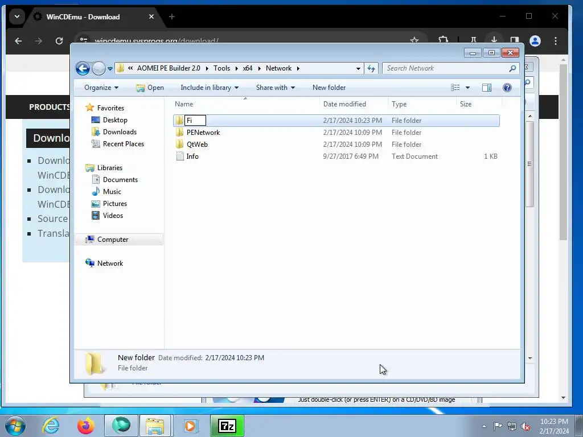This screenshot has width=583, height=437.
Task: Expand the arrow after the Network breadcrumb
Action: click(x=298, y=68)
